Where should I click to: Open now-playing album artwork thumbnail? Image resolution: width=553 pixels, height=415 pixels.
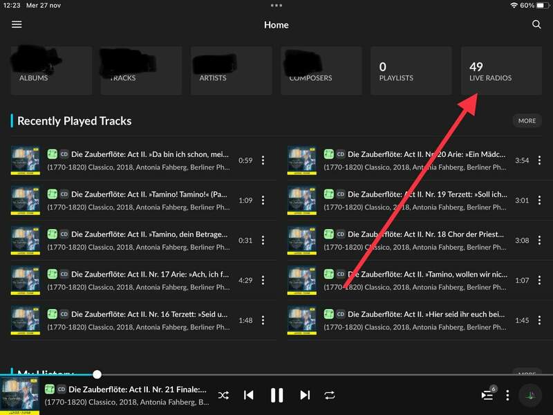click(19, 396)
